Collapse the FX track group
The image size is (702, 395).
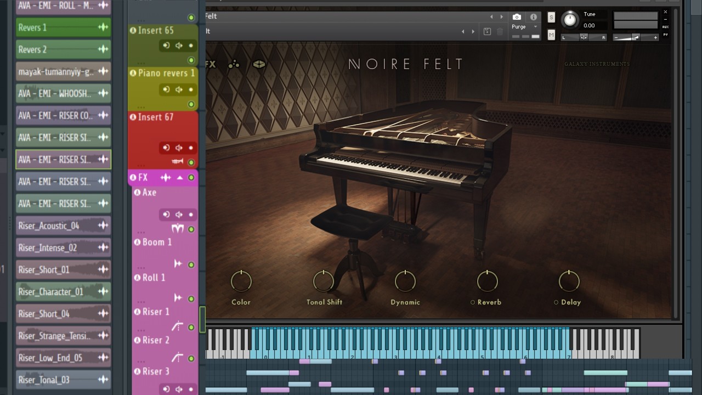pos(180,178)
